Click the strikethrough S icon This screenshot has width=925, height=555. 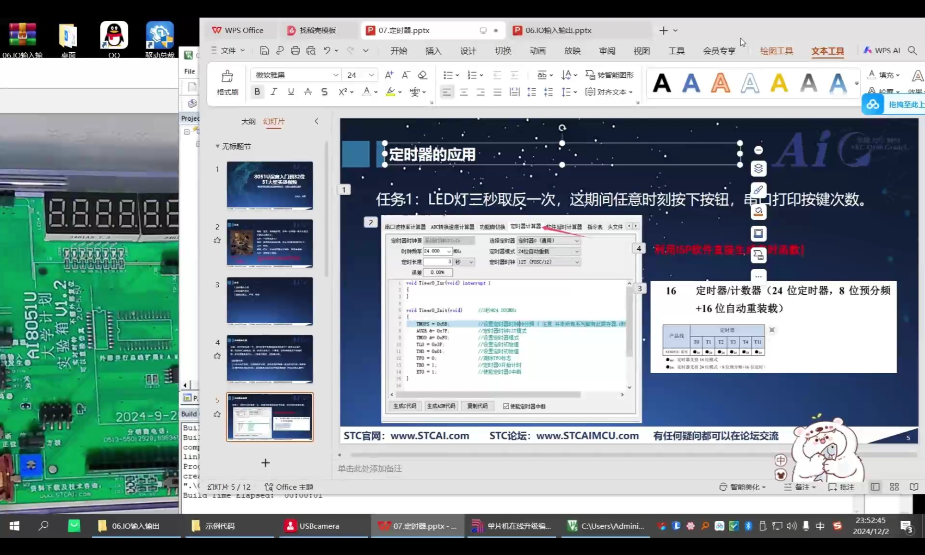tap(324, 92)
